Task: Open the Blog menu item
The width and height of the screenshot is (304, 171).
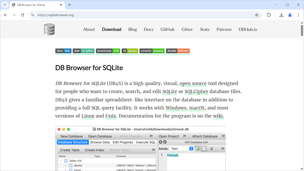Action: 133,29
